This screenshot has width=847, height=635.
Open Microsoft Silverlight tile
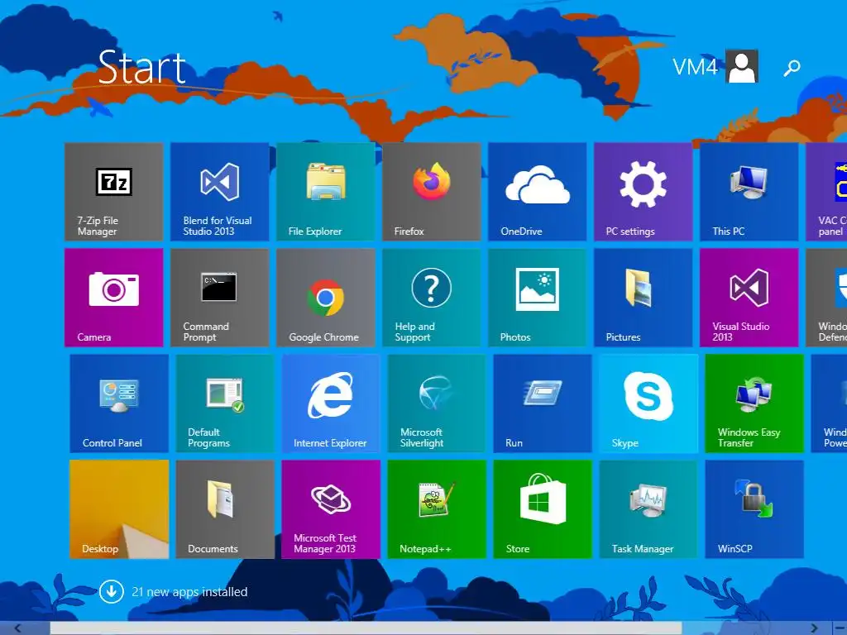(437, 403)
